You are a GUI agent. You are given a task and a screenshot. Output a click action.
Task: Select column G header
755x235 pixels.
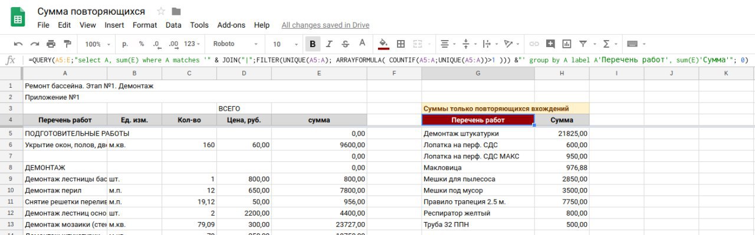pyautogui.click(x=478, y=73)
